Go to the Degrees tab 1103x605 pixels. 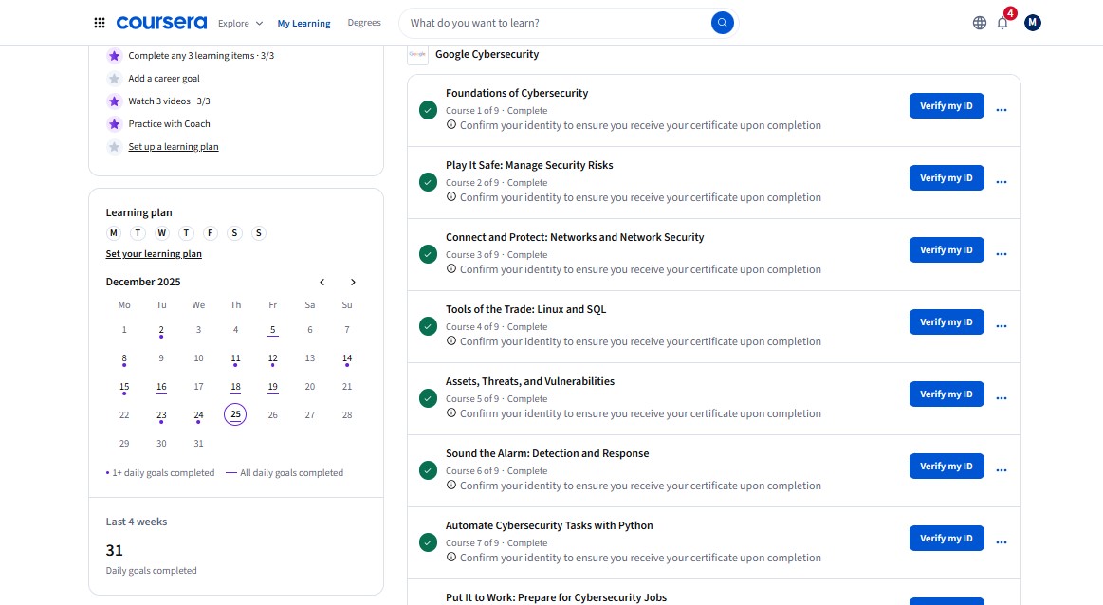[x=364, y=23]
